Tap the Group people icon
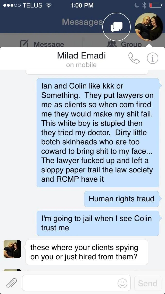Viewport: 165px width, 294px height. click(x=111, y=44)
